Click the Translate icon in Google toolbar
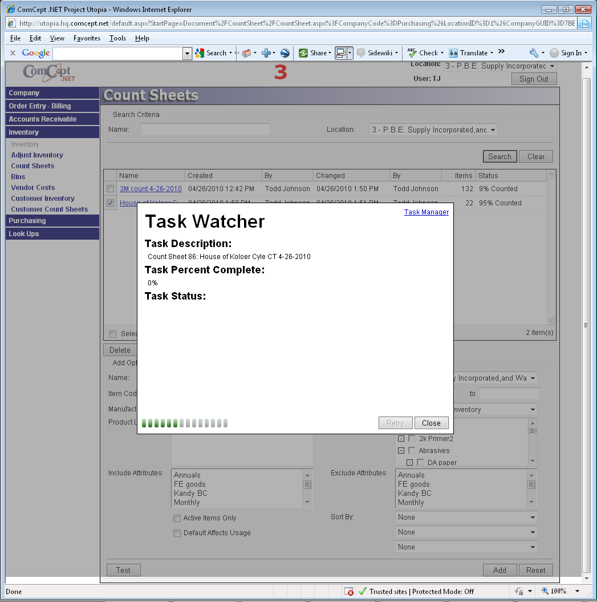Screen dimensions: 597x602 453,53
